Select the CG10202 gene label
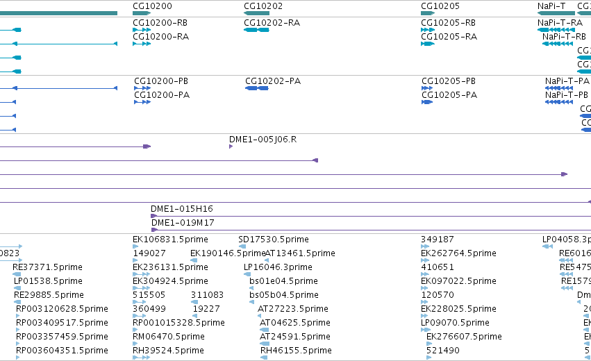This screenshot has height=361, width=591. 263,6
